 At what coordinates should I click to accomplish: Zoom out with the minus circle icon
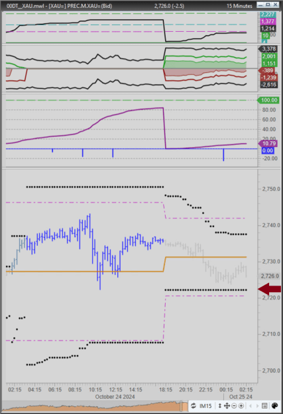click(234, 405)
